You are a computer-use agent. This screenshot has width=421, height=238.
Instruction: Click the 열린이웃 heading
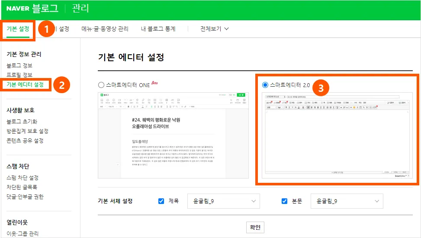17,222
